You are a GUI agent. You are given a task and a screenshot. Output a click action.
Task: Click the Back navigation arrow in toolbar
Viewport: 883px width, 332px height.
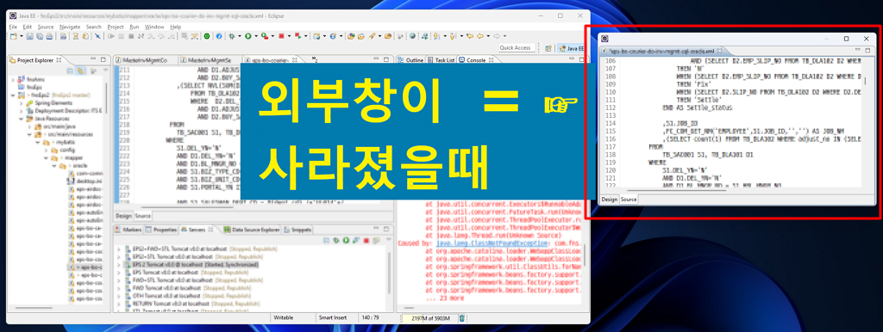480,36
